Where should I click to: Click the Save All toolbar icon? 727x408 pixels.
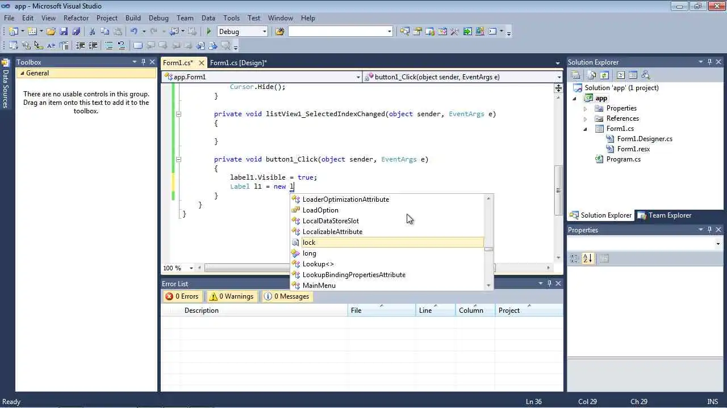point(76,32)
